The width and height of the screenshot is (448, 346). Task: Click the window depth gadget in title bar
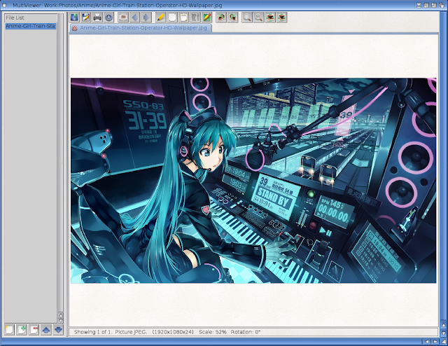tap(442, 5)
